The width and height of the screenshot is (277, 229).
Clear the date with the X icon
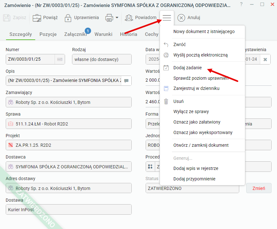coord(265,59)
